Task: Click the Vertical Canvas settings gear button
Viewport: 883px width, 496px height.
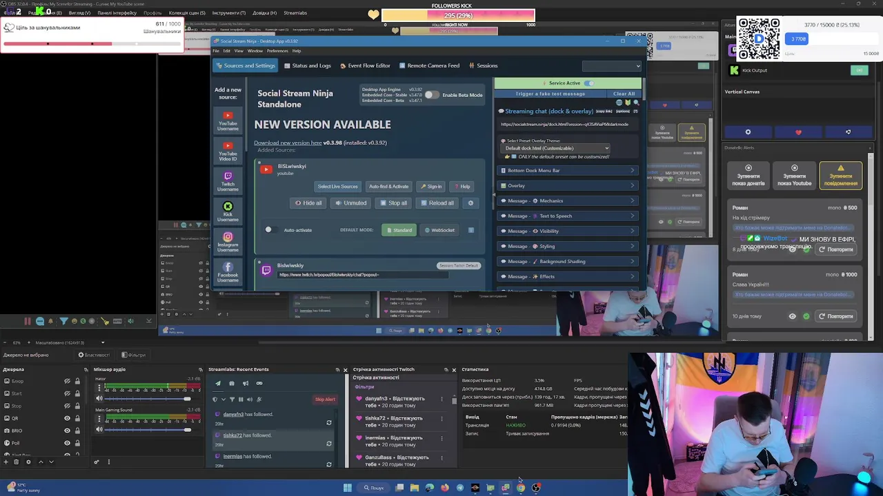Action: 748,132
